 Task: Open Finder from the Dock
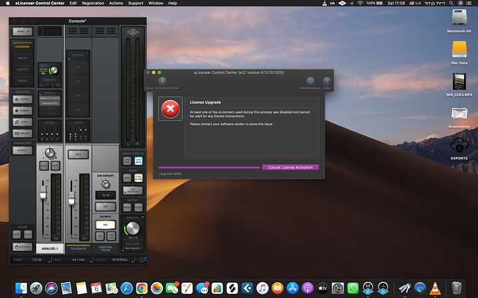[x=21, y=288]
